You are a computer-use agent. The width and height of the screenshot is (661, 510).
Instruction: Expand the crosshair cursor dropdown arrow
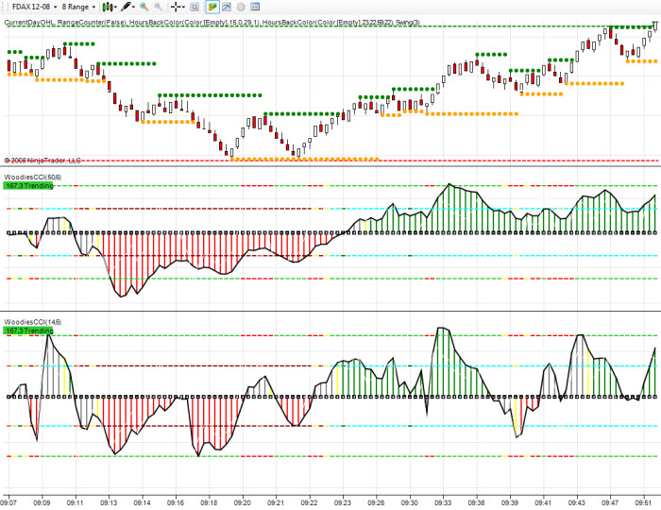pyautogui.click(x=184, y=8)
